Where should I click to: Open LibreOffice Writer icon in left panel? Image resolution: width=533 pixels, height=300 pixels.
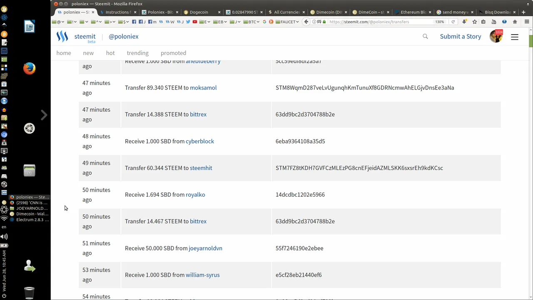29,27
